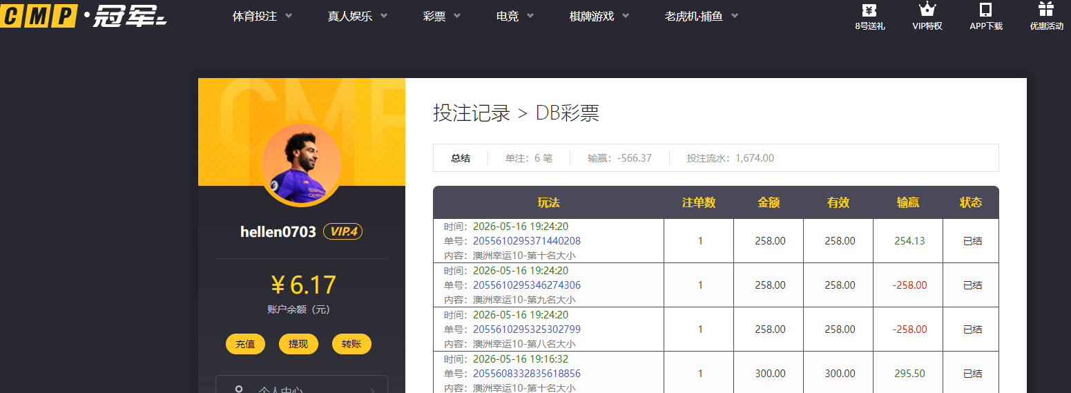Open the 电竞 menu
1071x393 pixels.
pos(508,16)
